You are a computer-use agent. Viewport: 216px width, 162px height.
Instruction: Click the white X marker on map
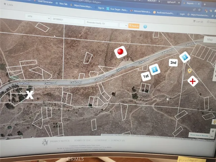tap(30, 95)
